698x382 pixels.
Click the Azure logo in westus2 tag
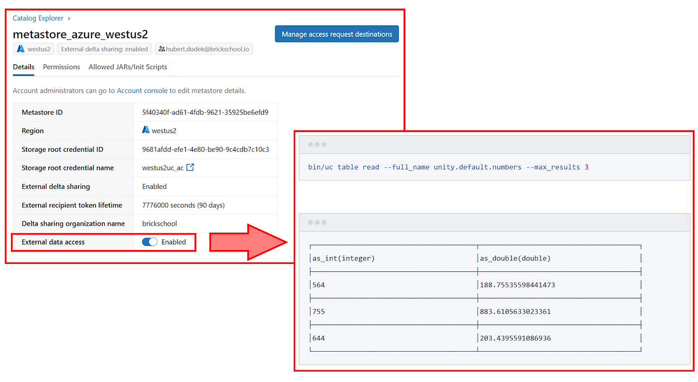21,49
